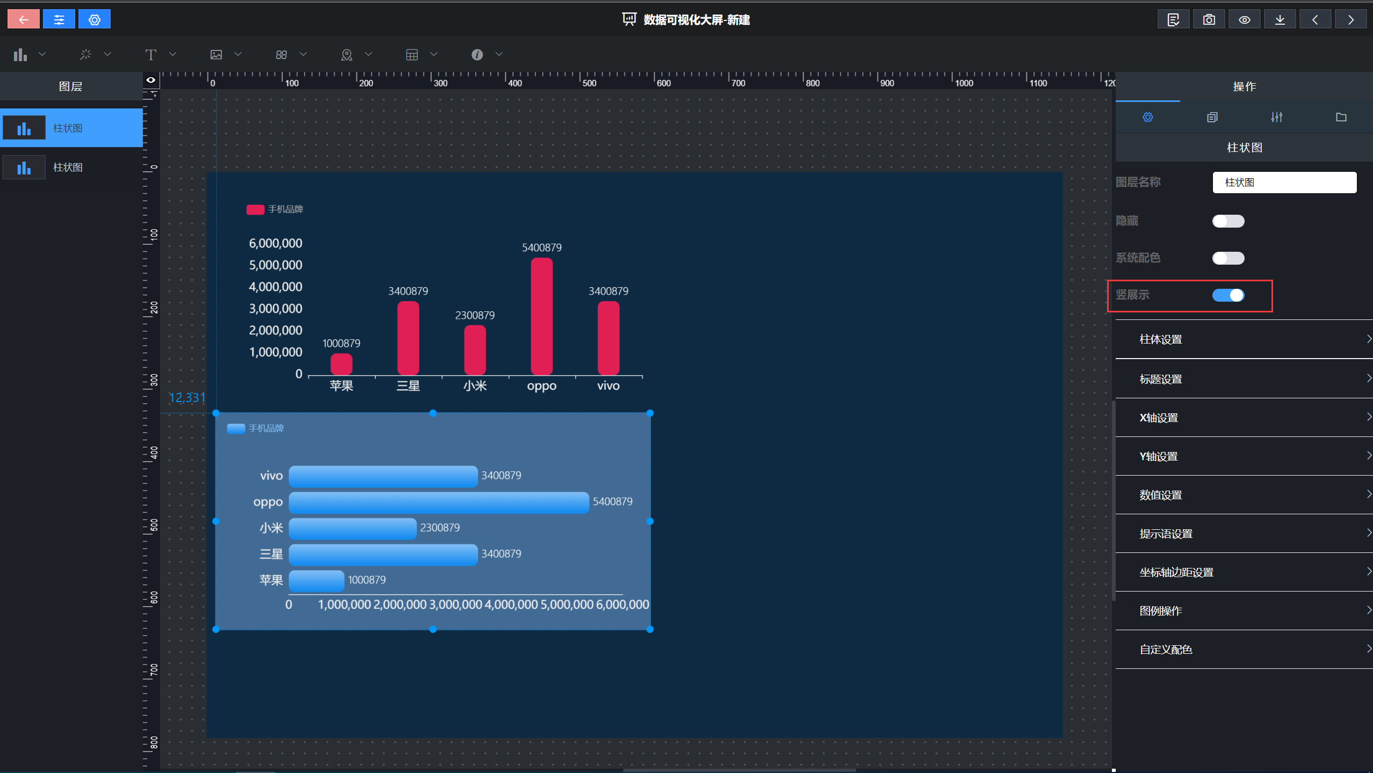This screenshot has width=1373, height=773.
Task: Expand the 提示语设置 section
Action: point(1244,534)
